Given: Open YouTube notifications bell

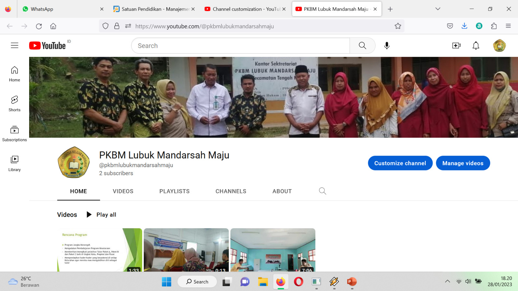Looking at the screenshot, I should pos(476,46).
